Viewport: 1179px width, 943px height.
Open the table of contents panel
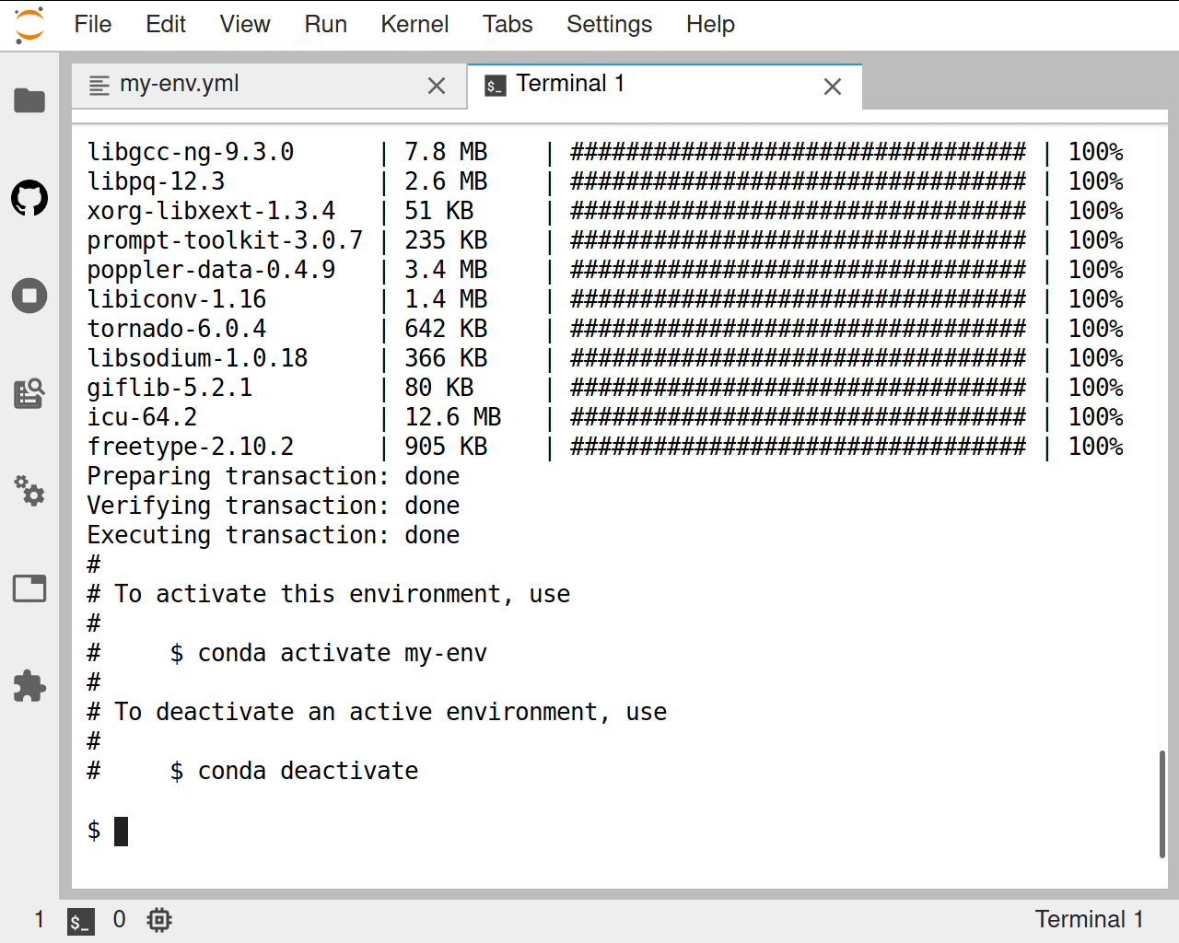29,393
